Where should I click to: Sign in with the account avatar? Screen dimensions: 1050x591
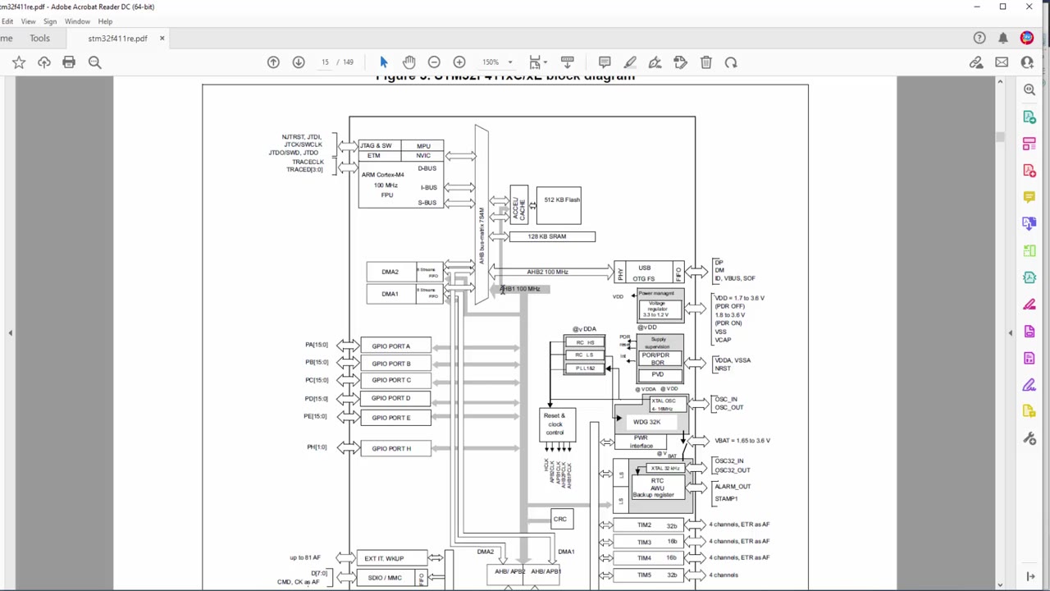click(1027, 38)
